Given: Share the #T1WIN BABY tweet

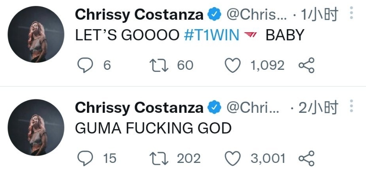Looking at the screenshot, I should pyautogui.click(x=307, y=65).
